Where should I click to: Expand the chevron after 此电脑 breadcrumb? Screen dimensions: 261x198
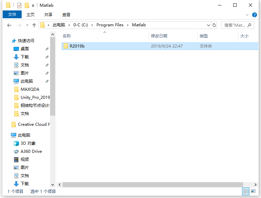[69, 25]
